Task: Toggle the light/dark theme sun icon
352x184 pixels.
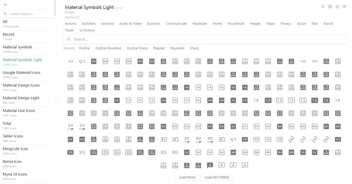Action: 323,7
